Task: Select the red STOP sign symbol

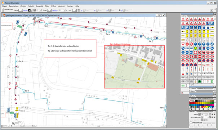Action: (x=187, y=44)
